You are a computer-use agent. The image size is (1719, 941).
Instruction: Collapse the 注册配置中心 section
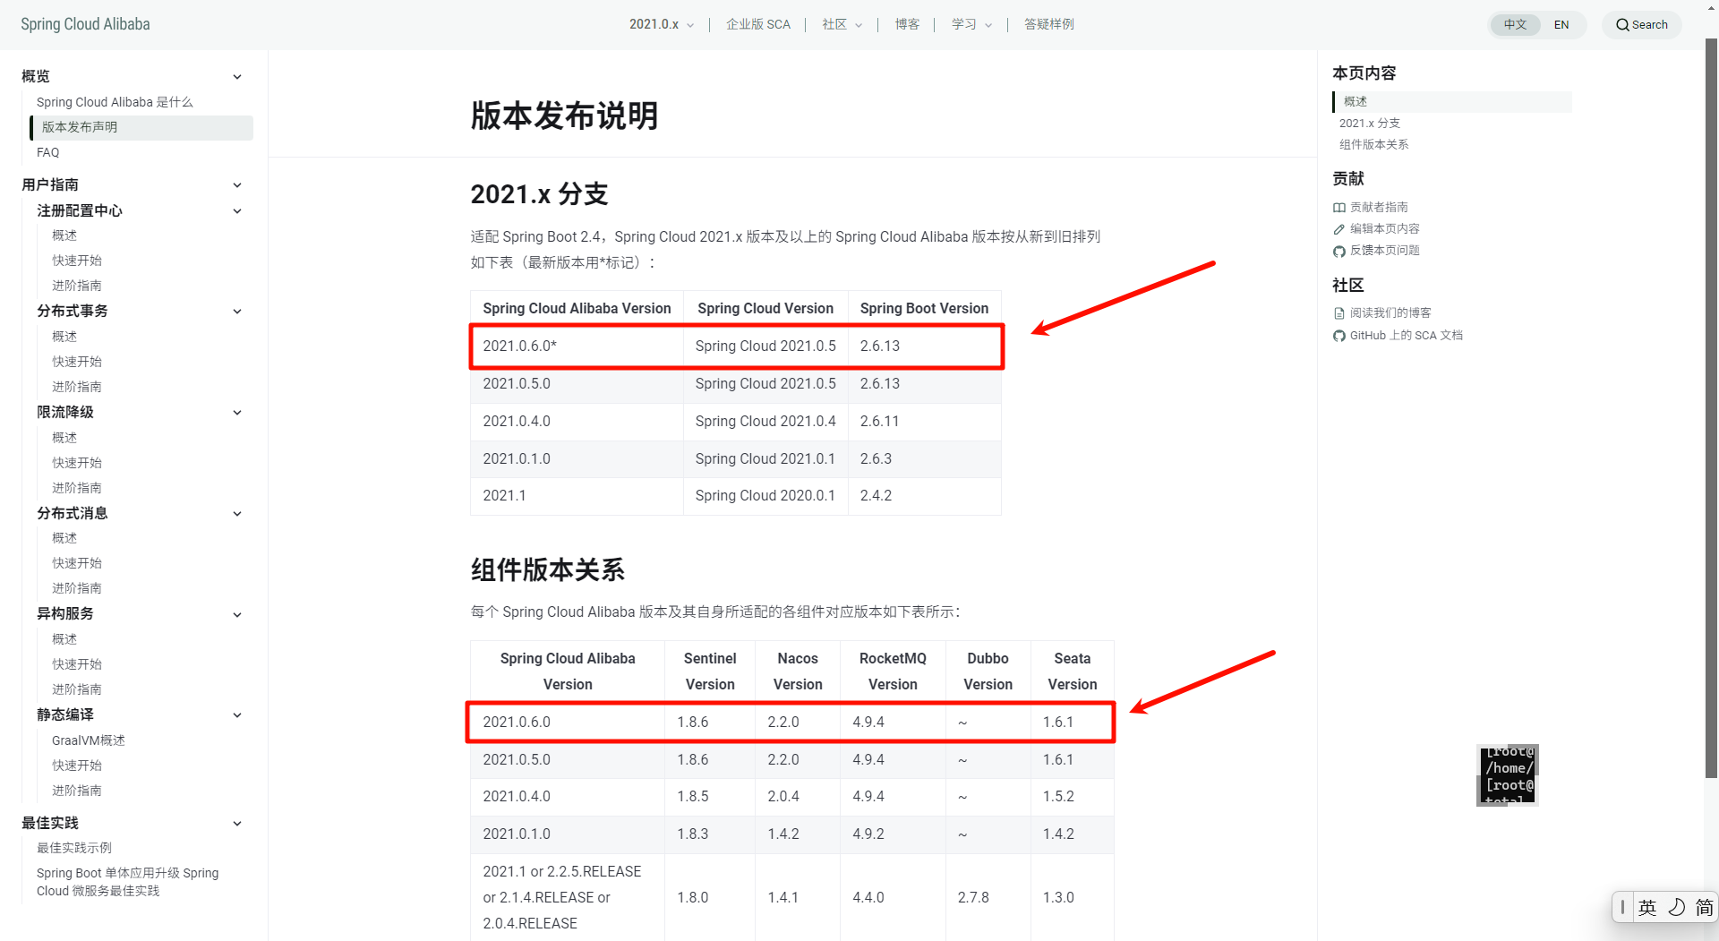pos(237,211)
